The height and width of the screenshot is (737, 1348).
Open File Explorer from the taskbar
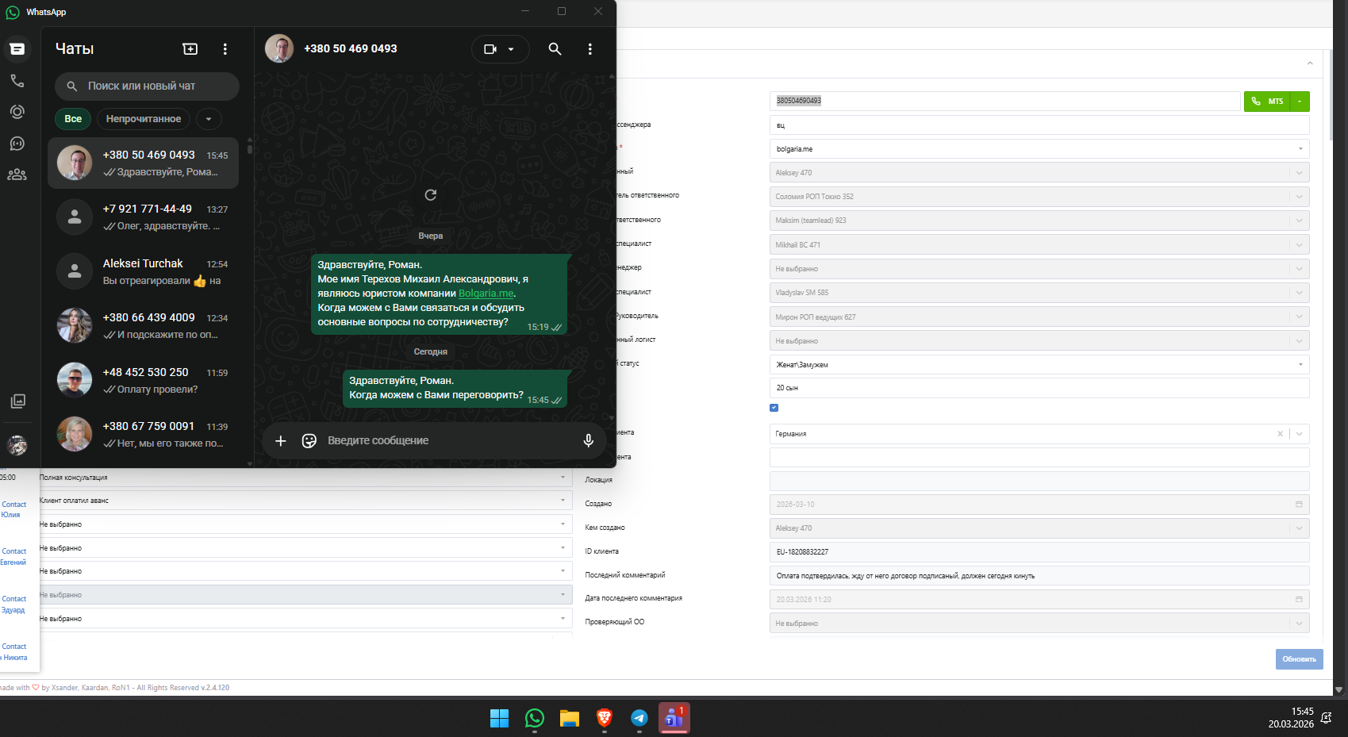pos(570,719)
